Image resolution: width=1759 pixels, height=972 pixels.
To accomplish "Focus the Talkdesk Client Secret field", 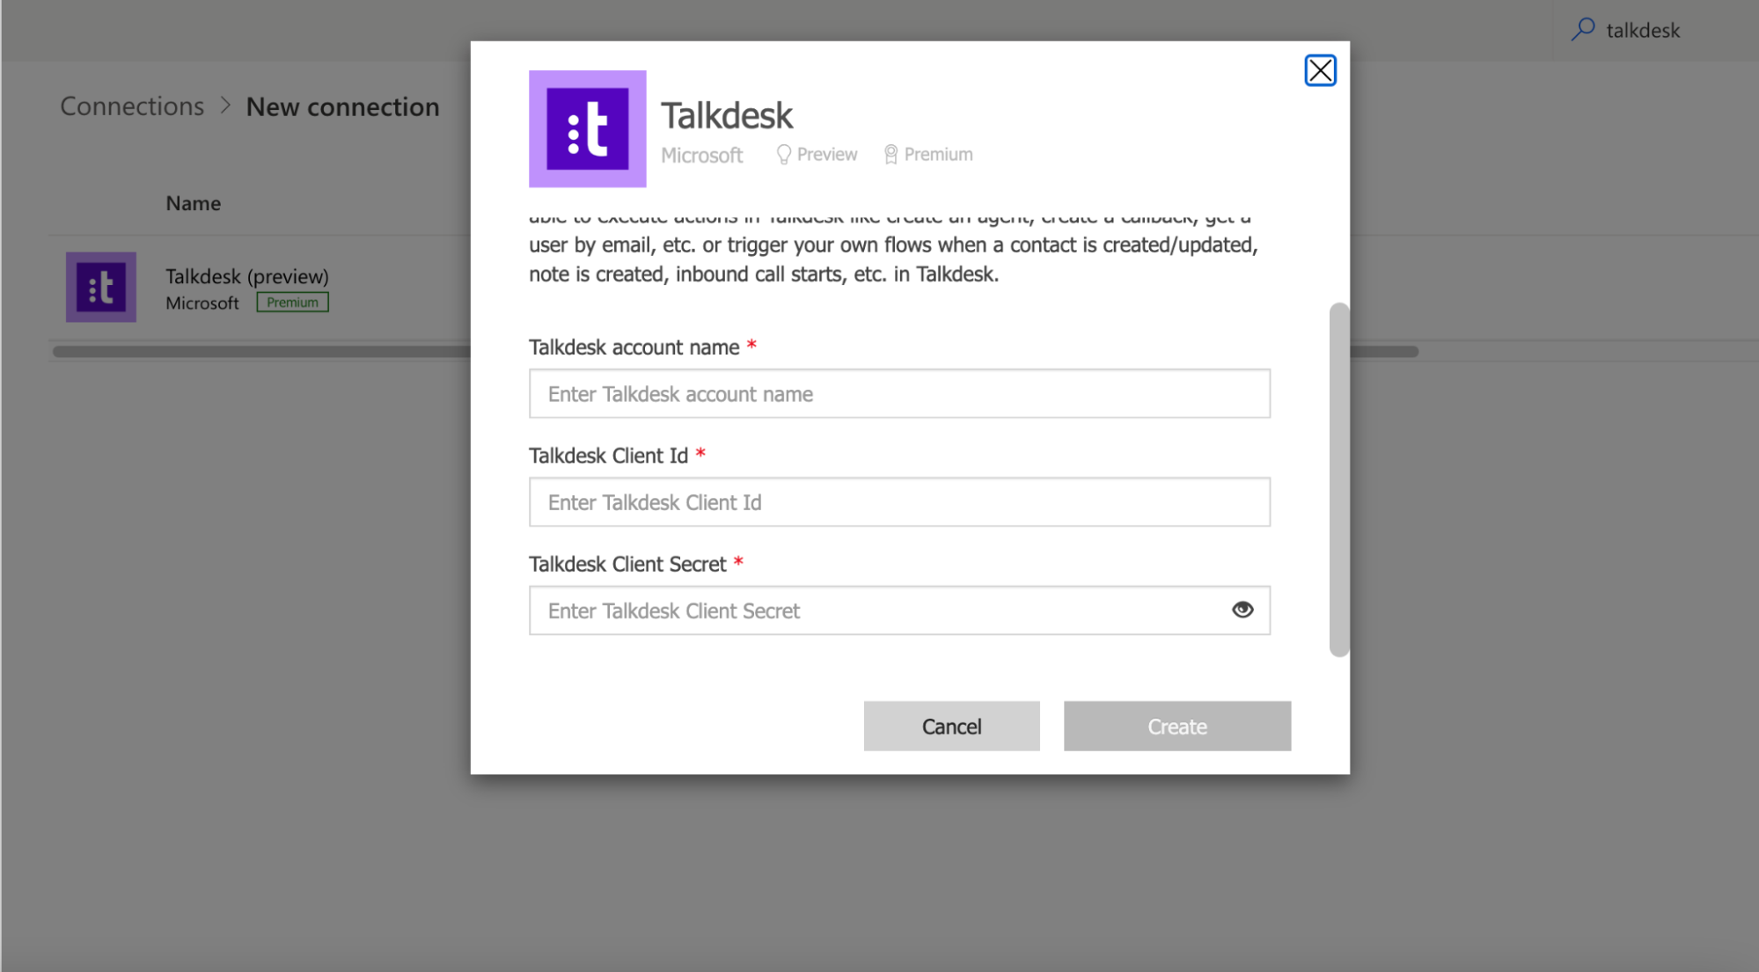I will (x=899, y=610).
